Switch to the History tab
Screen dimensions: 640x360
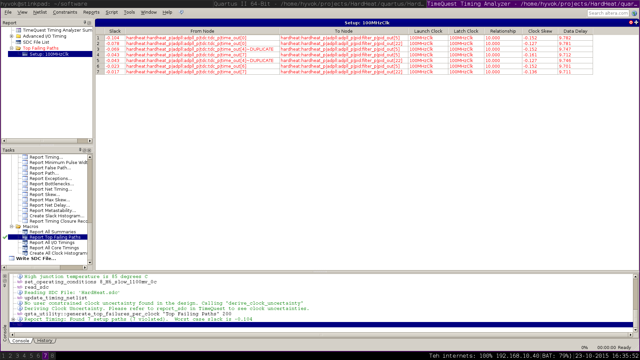pyautogui.click(x=45, y=341)
